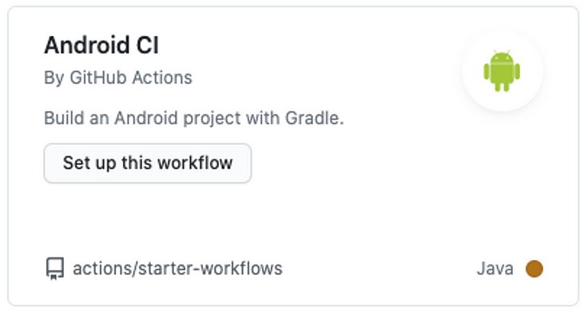Viewport: 588px width, 315px height.
Task: Open the actions/starter-workflows repository link
Action: click(177, 269)
